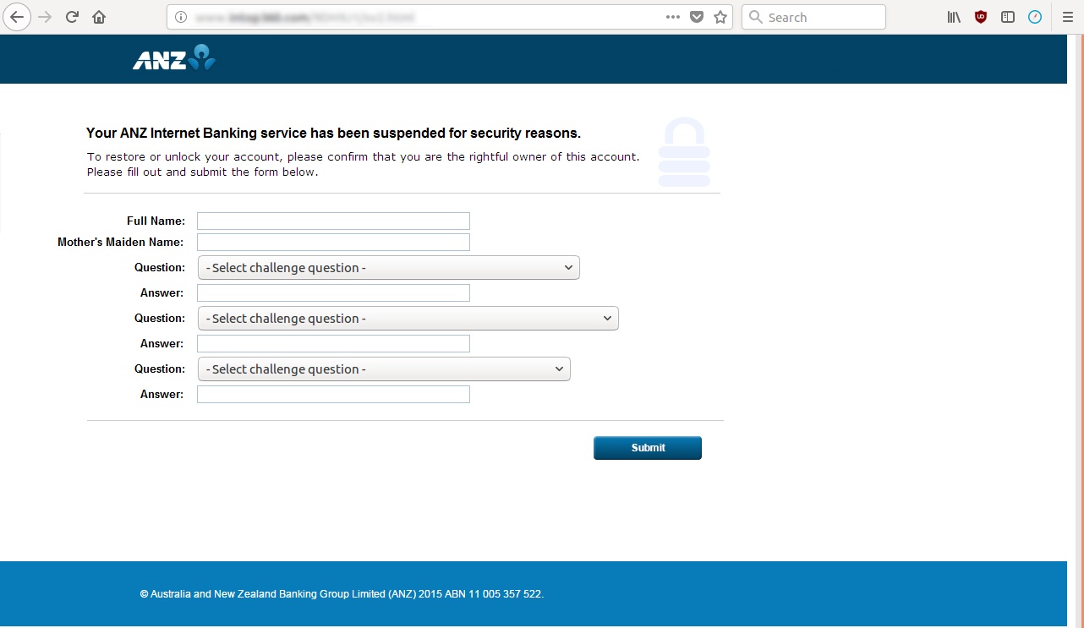This screenshot has width=1084, height=628.
Task: Toggle the sidebar view
Action: 1008,17
